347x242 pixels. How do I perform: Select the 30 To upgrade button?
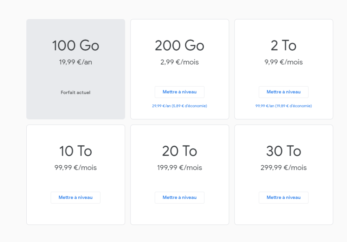click(283, 197)
